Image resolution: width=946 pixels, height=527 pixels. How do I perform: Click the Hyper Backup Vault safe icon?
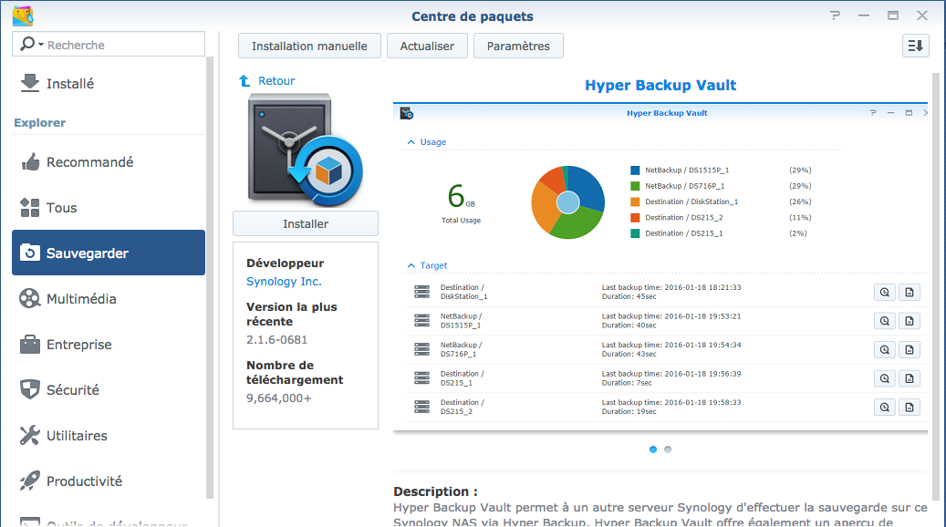click(306, 150)
